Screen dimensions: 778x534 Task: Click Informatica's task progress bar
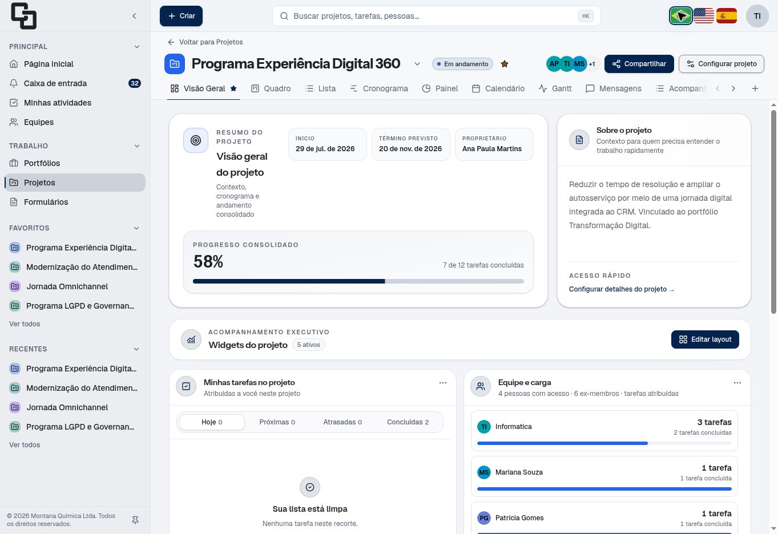point(604,443)
